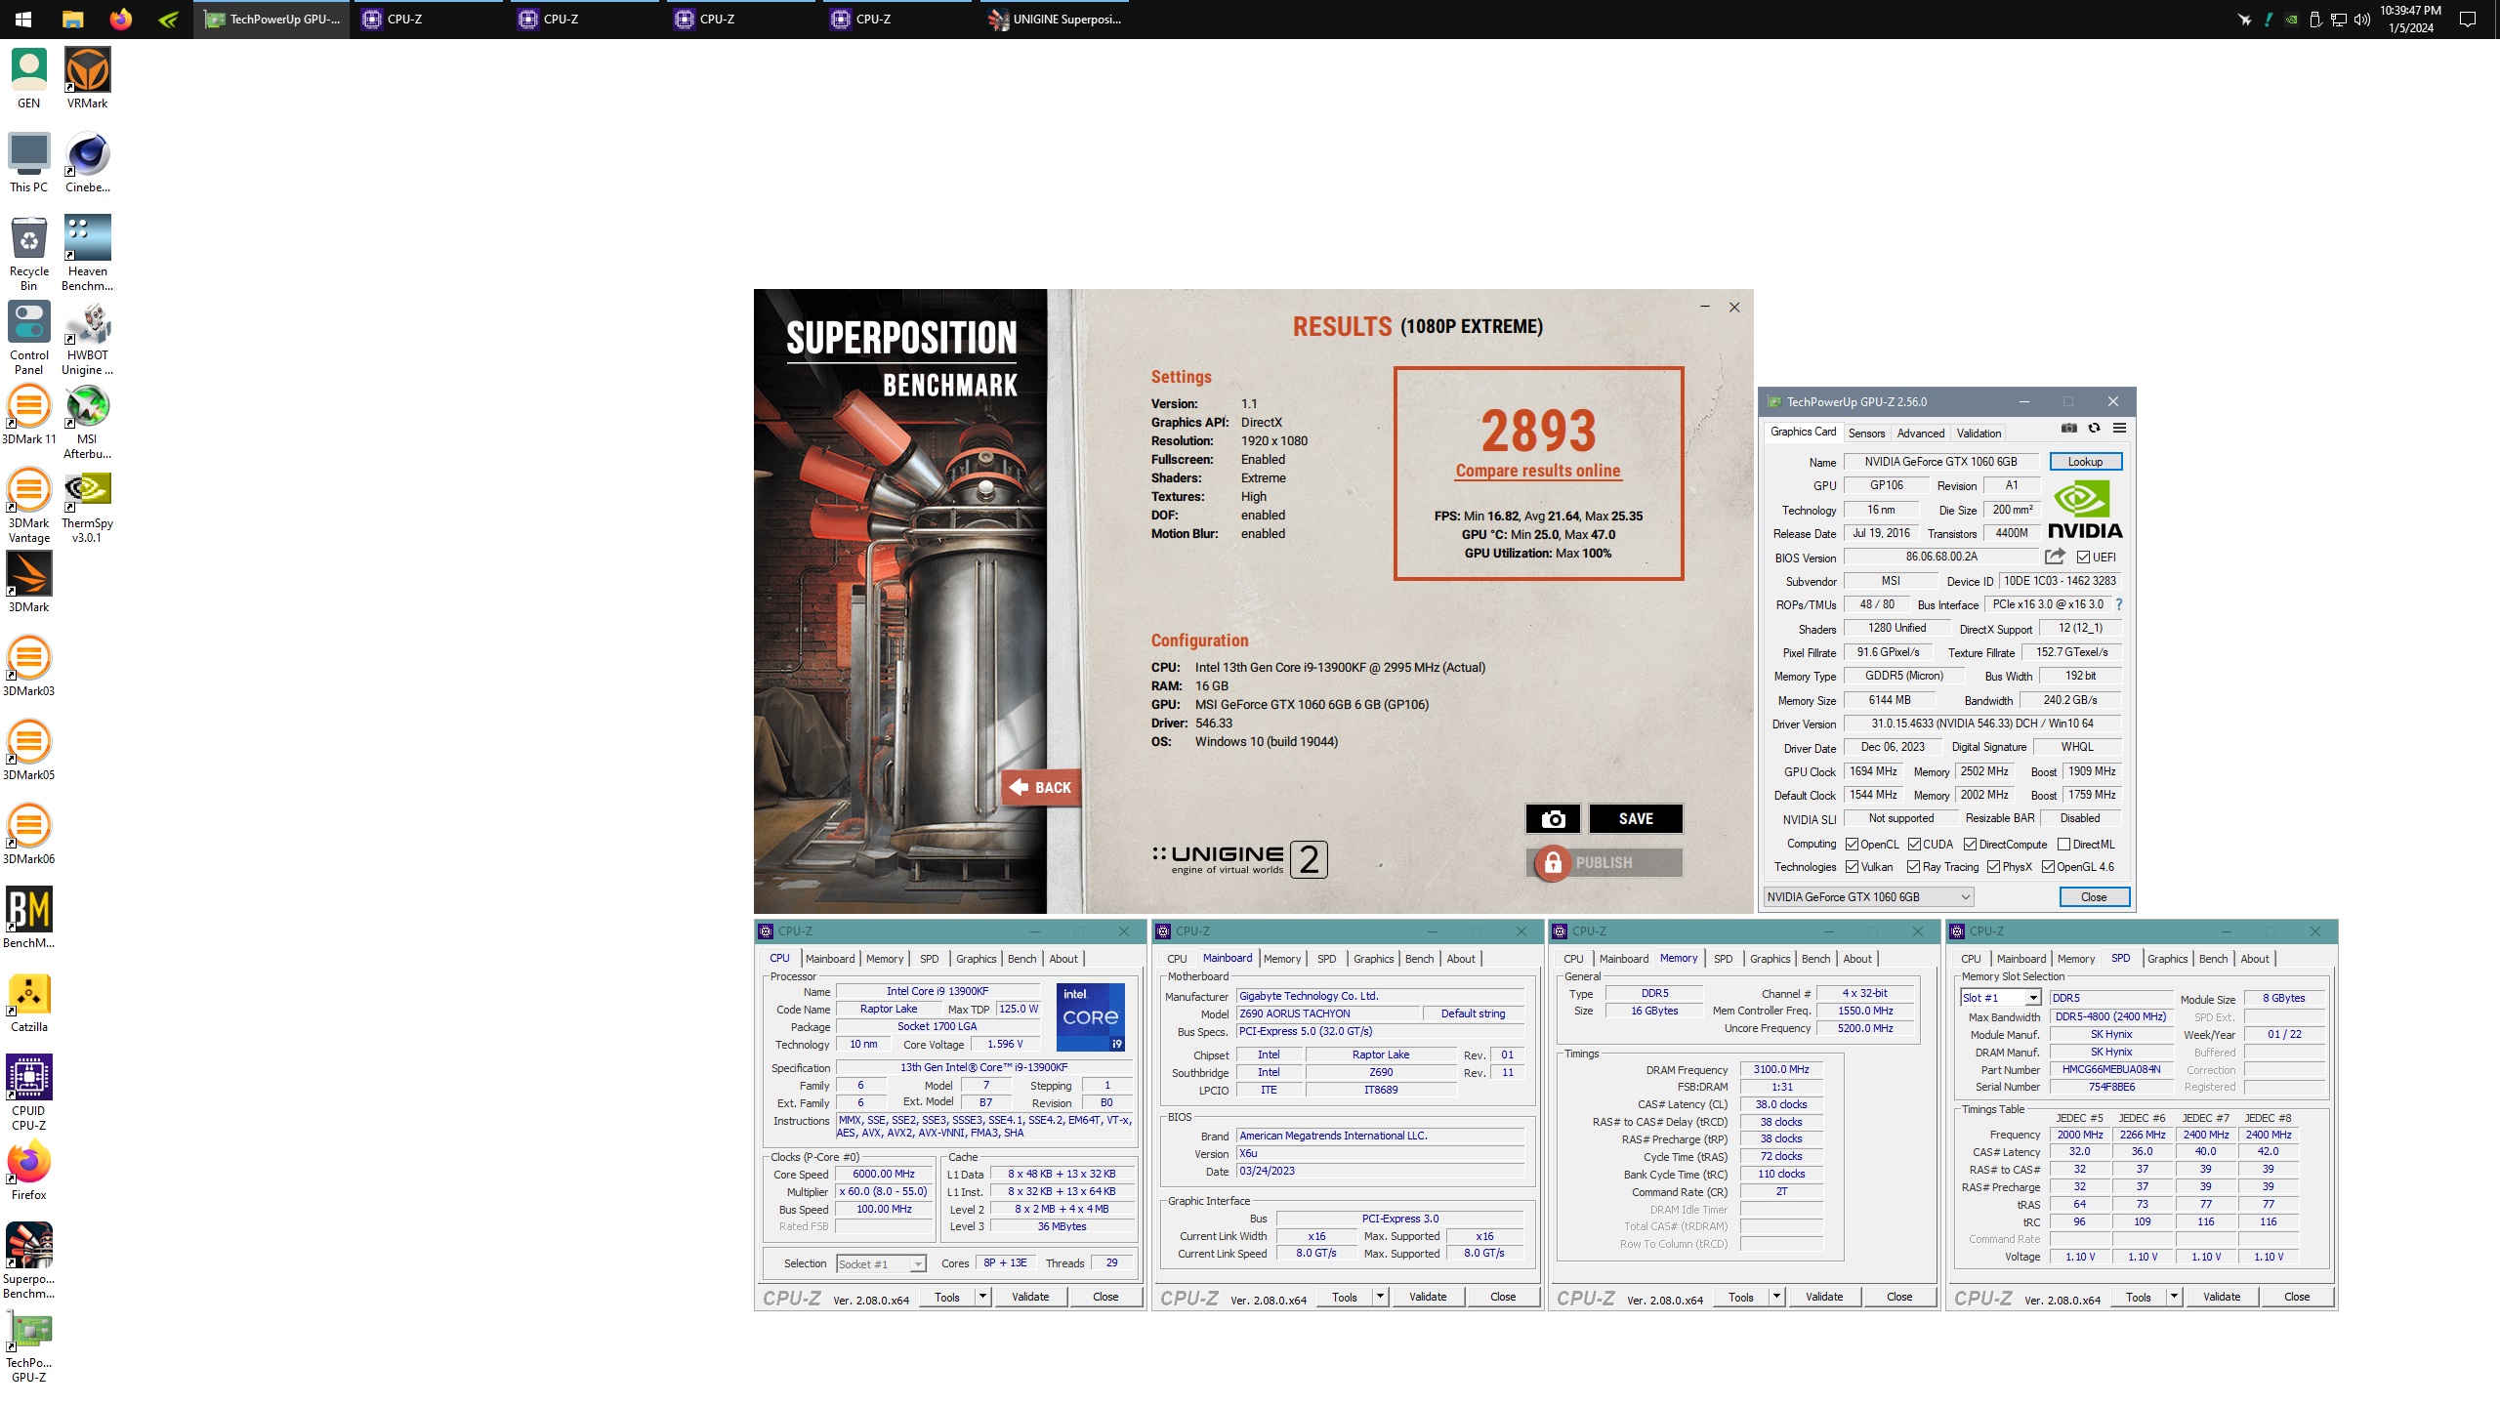Click UNIGINE Superposition taskbar button

(1055, 19)
